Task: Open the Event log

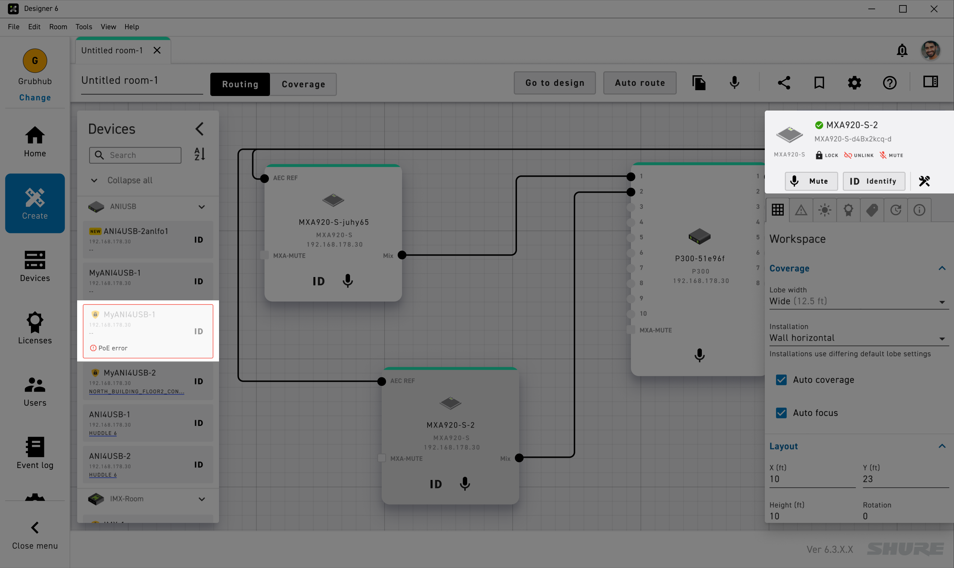Action: [x=35, y=453]
